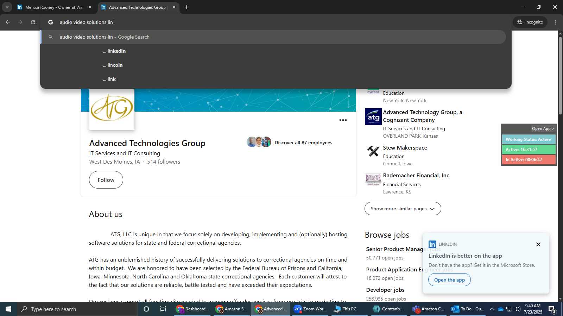The width and height of the screenshot is (563, 316).
Task: Click the browser back arrow
Action: [x=8, y=22]
